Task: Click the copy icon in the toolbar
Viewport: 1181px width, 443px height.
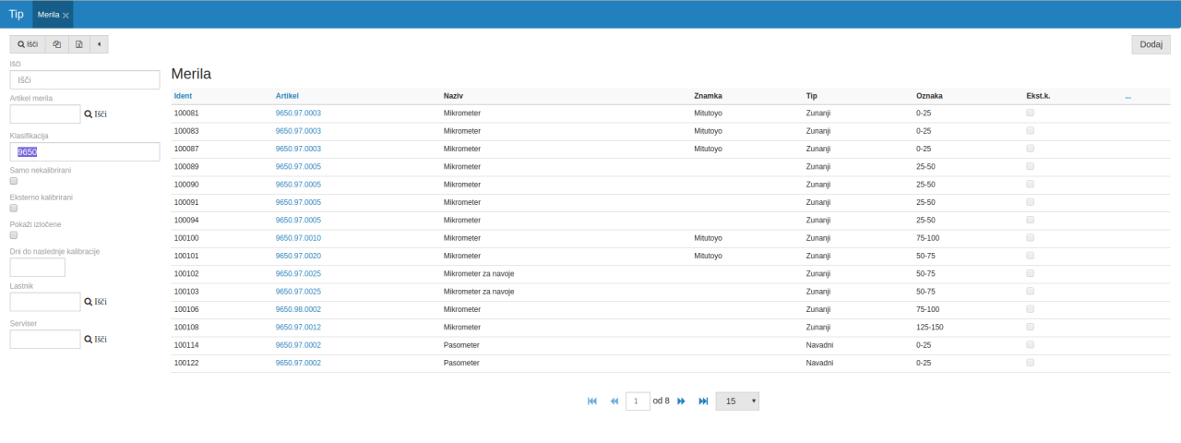Action: pos(57,44)
